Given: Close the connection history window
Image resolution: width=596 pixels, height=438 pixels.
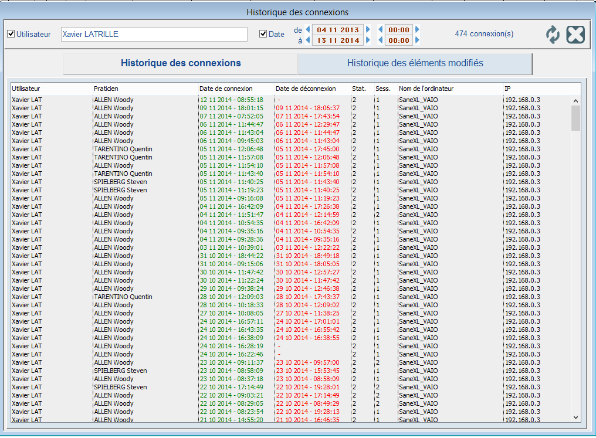Looking at the screenshot, I should [575, 35].
